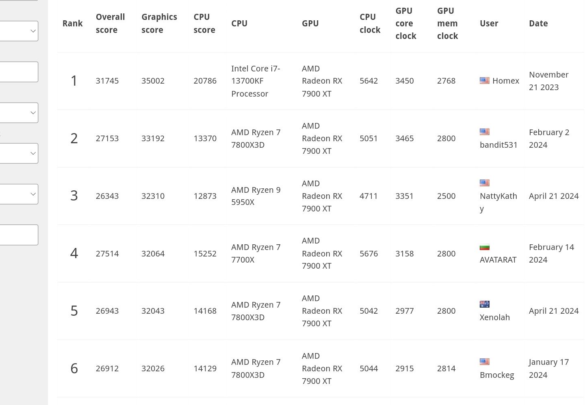Select the rank 1 overall score 31745

(x=107, y=81)
